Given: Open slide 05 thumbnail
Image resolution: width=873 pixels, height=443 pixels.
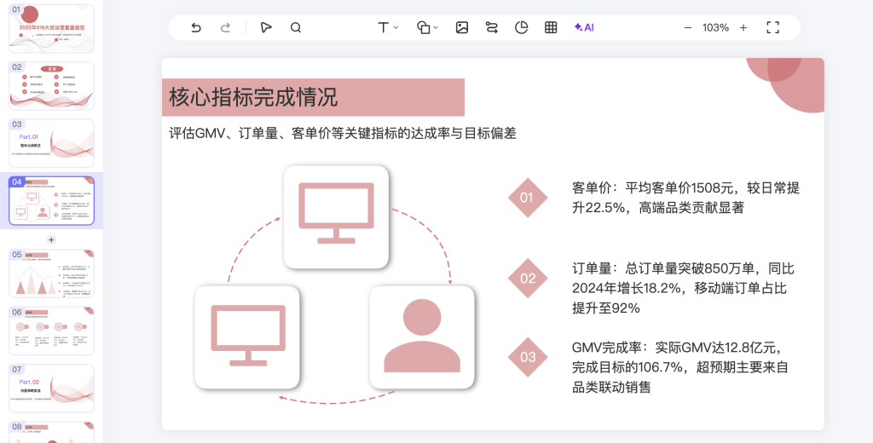Looking at the screenshot, I should point(51,273).
